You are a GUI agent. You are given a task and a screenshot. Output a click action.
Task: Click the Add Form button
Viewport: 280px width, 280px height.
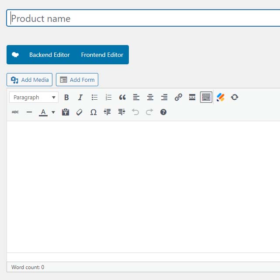coord(77,80)
